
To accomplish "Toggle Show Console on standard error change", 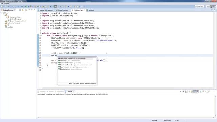I will pos(197,91).
